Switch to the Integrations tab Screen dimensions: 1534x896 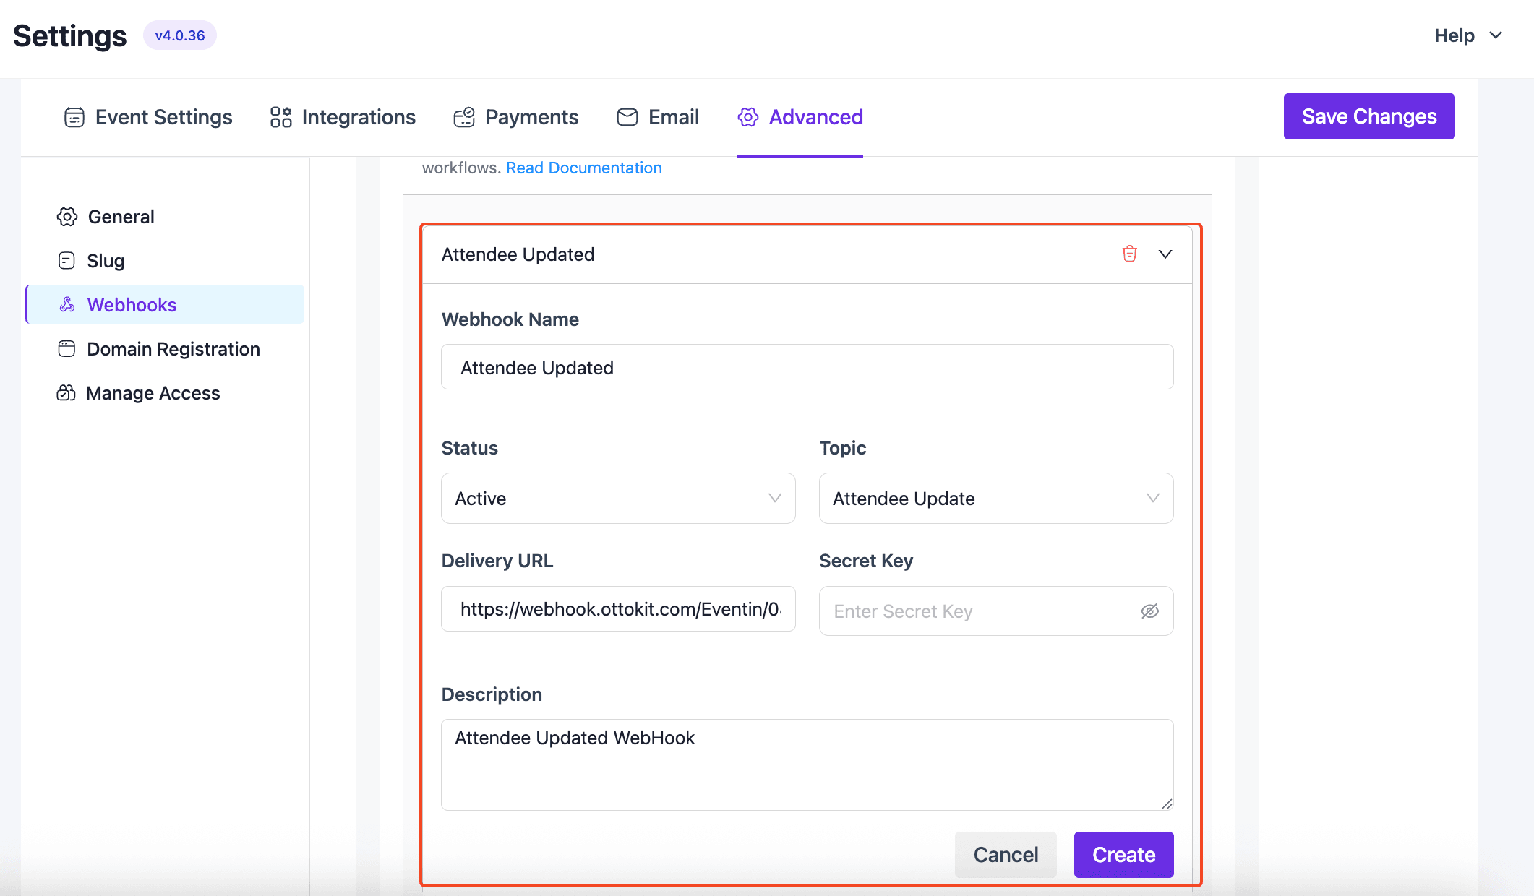343,117
